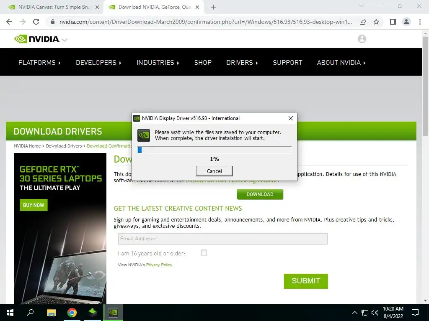Tick the 16 years old checkbox
The image size is (429, 321).
(204, 253)
